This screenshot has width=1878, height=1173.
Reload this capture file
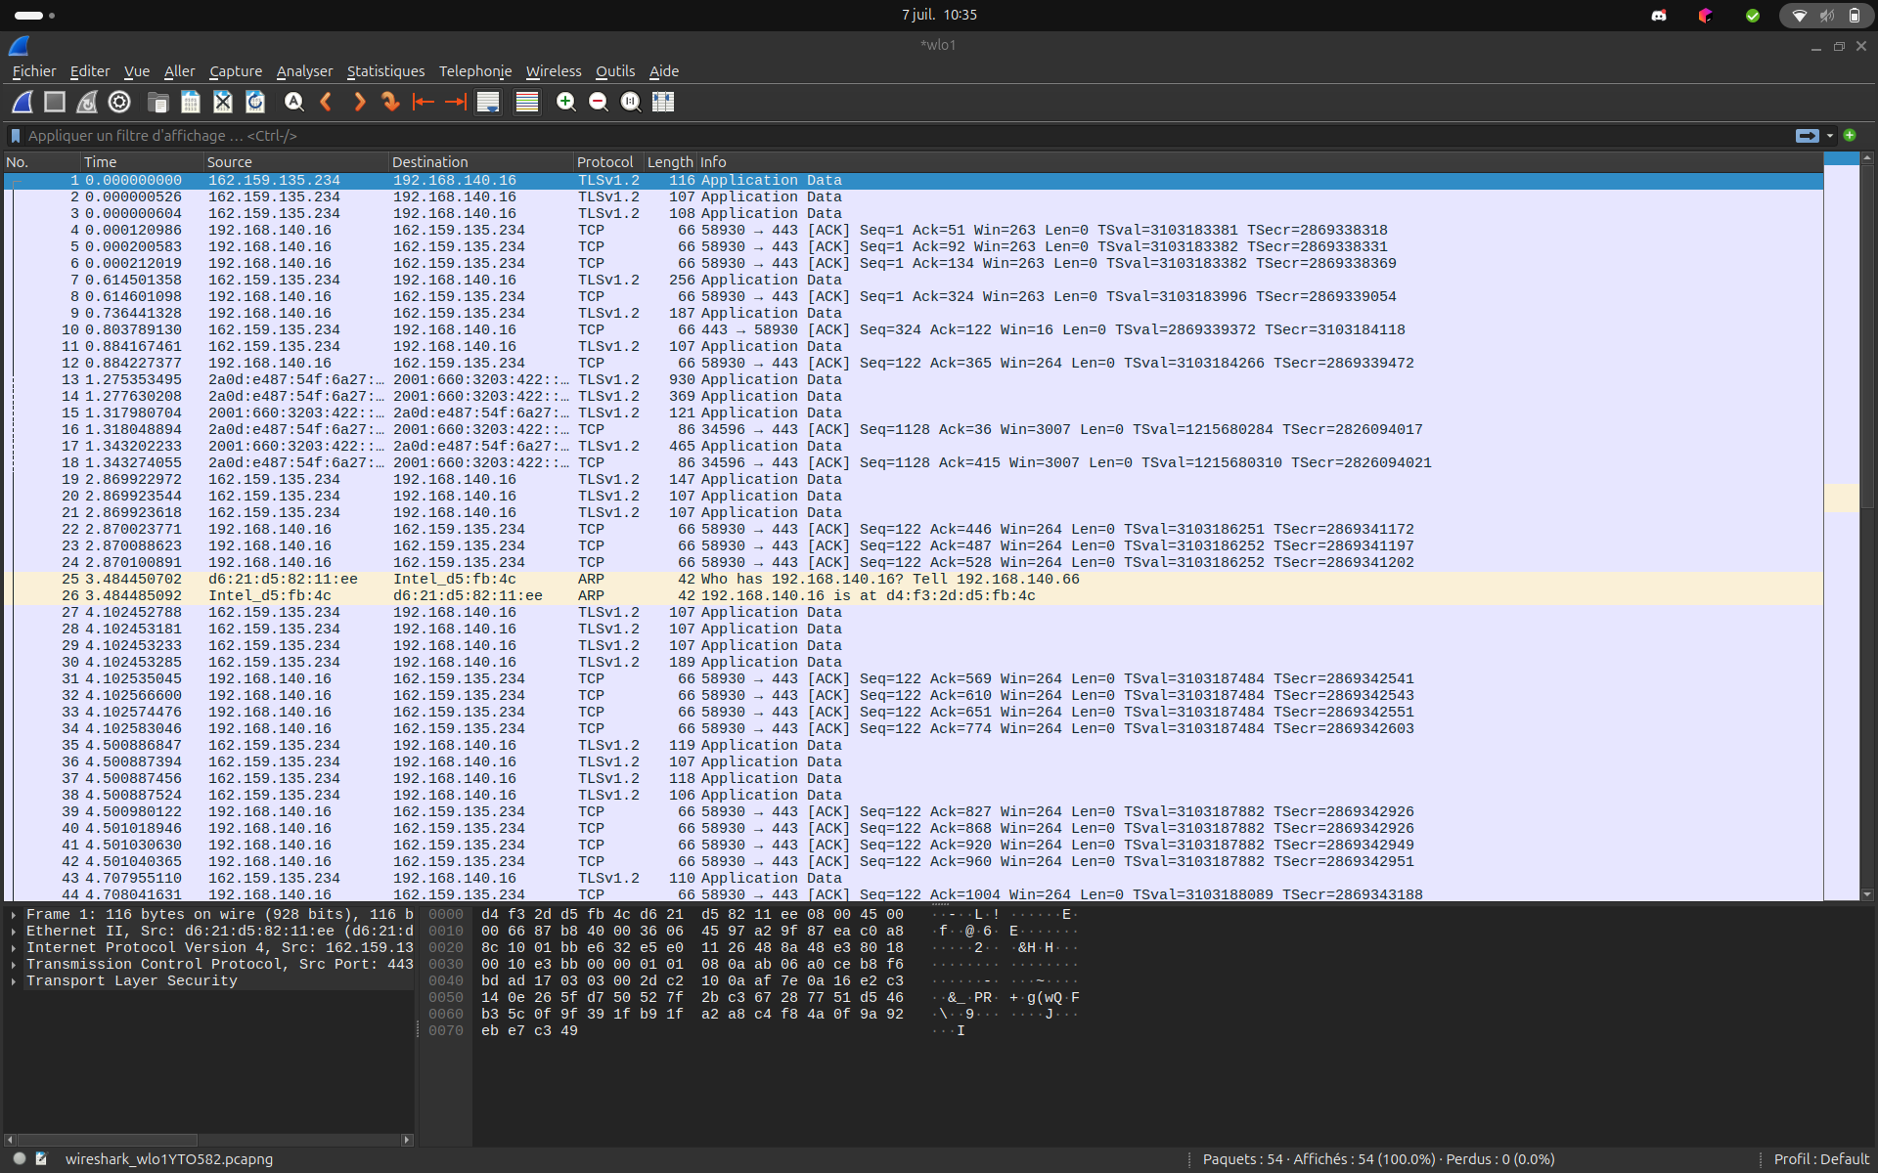255,102
